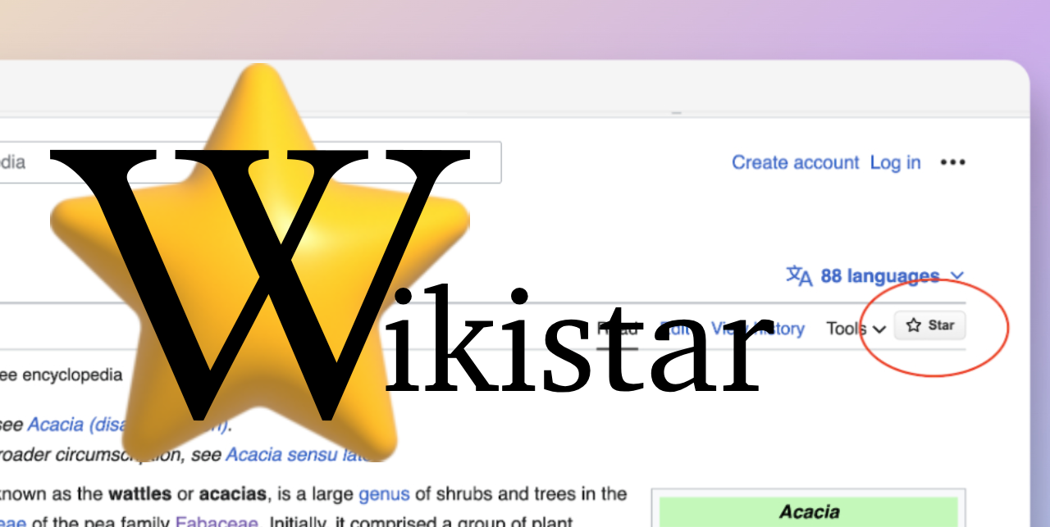This screenshot has width=1050, height=527.
Task: Open the ellipsis more-options icon near Log in
Action: click(953, 162)
